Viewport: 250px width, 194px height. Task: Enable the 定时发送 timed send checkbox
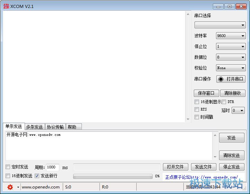tap(8, 167)
